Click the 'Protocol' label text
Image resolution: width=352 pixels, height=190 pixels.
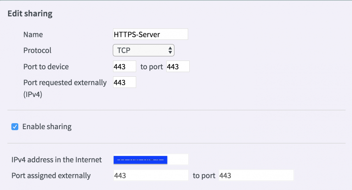click(x=37, y=50)
